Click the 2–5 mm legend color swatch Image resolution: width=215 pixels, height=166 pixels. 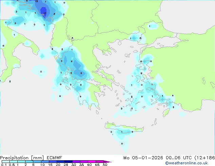coord(29,162)
